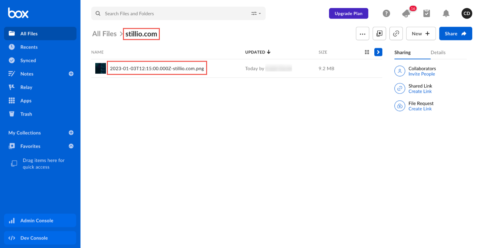Collapse the right sidebar panel arrow
The image size is (483, 248).
(378, 52)
